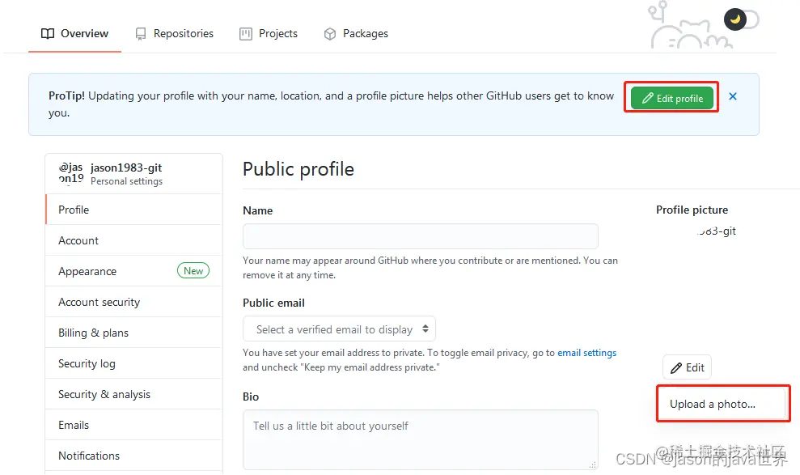This screenshot has height=475, width=800.
Task: Click the Name input field
Action: point(421,236)
